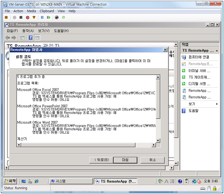224x194 pixels.
Task: Turn off the VM with black square icon
Action: pyautogui.click(x=21, y=17)
